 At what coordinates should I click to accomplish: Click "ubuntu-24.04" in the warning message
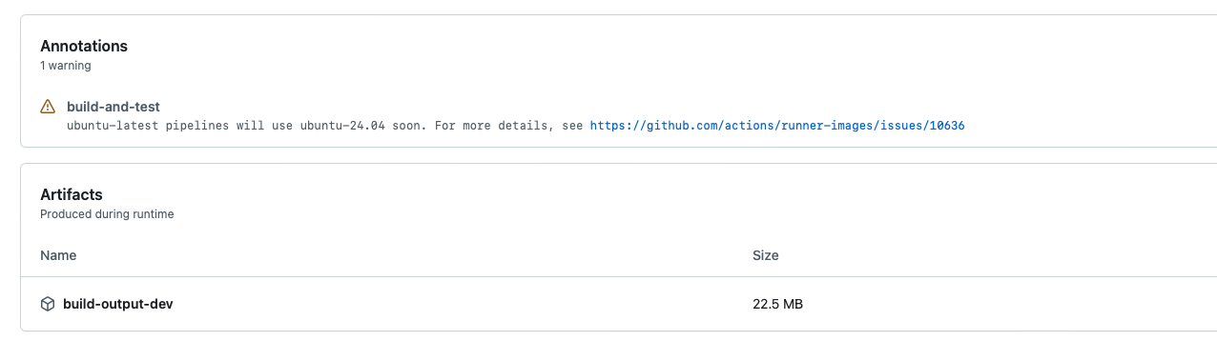coord(344,126)
